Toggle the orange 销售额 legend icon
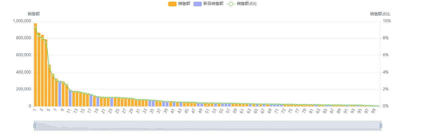Viewport: 425px width, 133px height. tap(172, 4)
